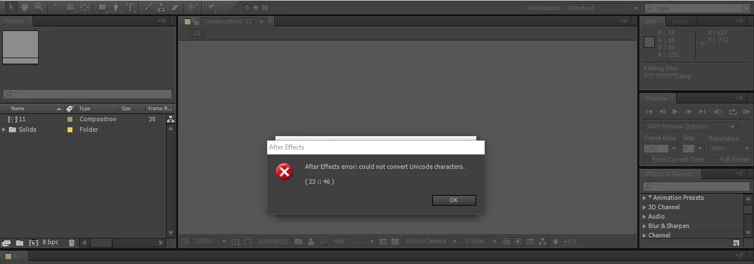Select the Rotation tool
754x264 pixels.
[57, 7]
